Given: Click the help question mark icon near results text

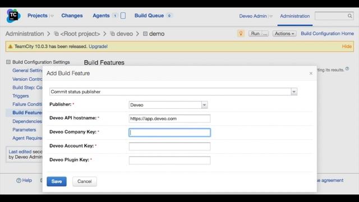Looking at the screenshot, I should pyautogui.click(x=347, y=68).
